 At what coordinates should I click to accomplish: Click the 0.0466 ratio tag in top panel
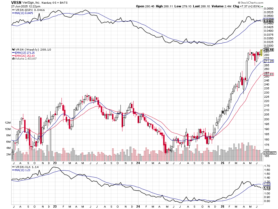click(268, 21)
